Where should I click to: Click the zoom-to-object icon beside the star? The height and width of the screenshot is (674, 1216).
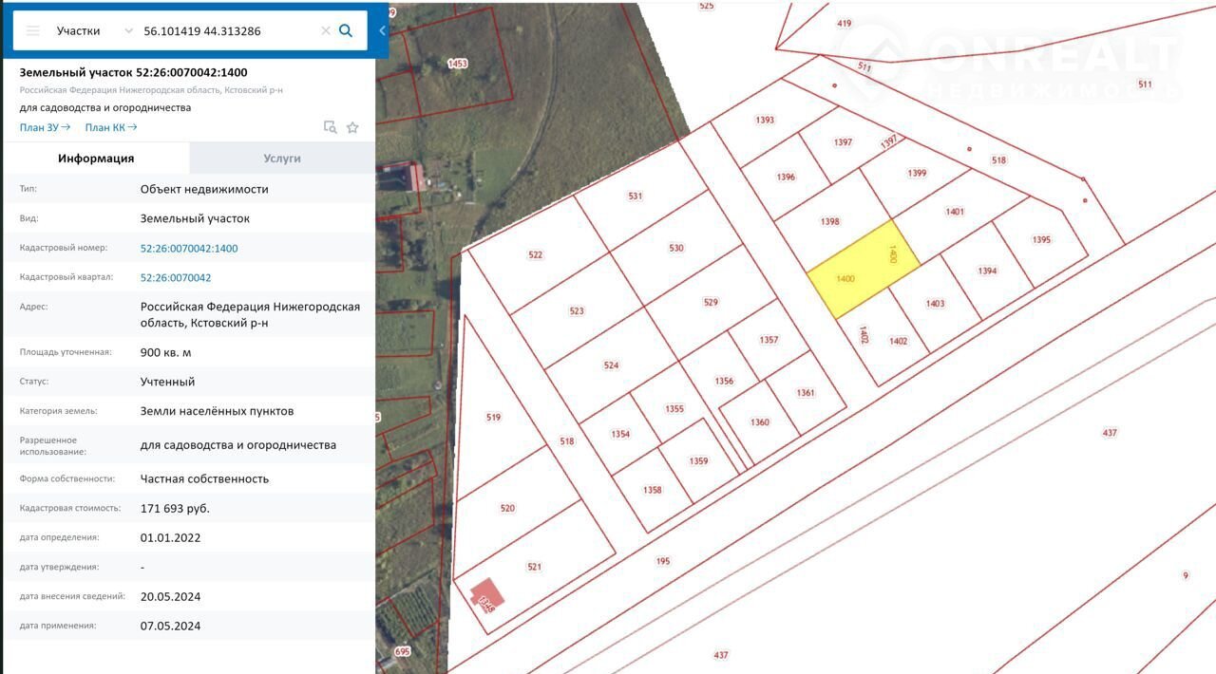[330, 127]
